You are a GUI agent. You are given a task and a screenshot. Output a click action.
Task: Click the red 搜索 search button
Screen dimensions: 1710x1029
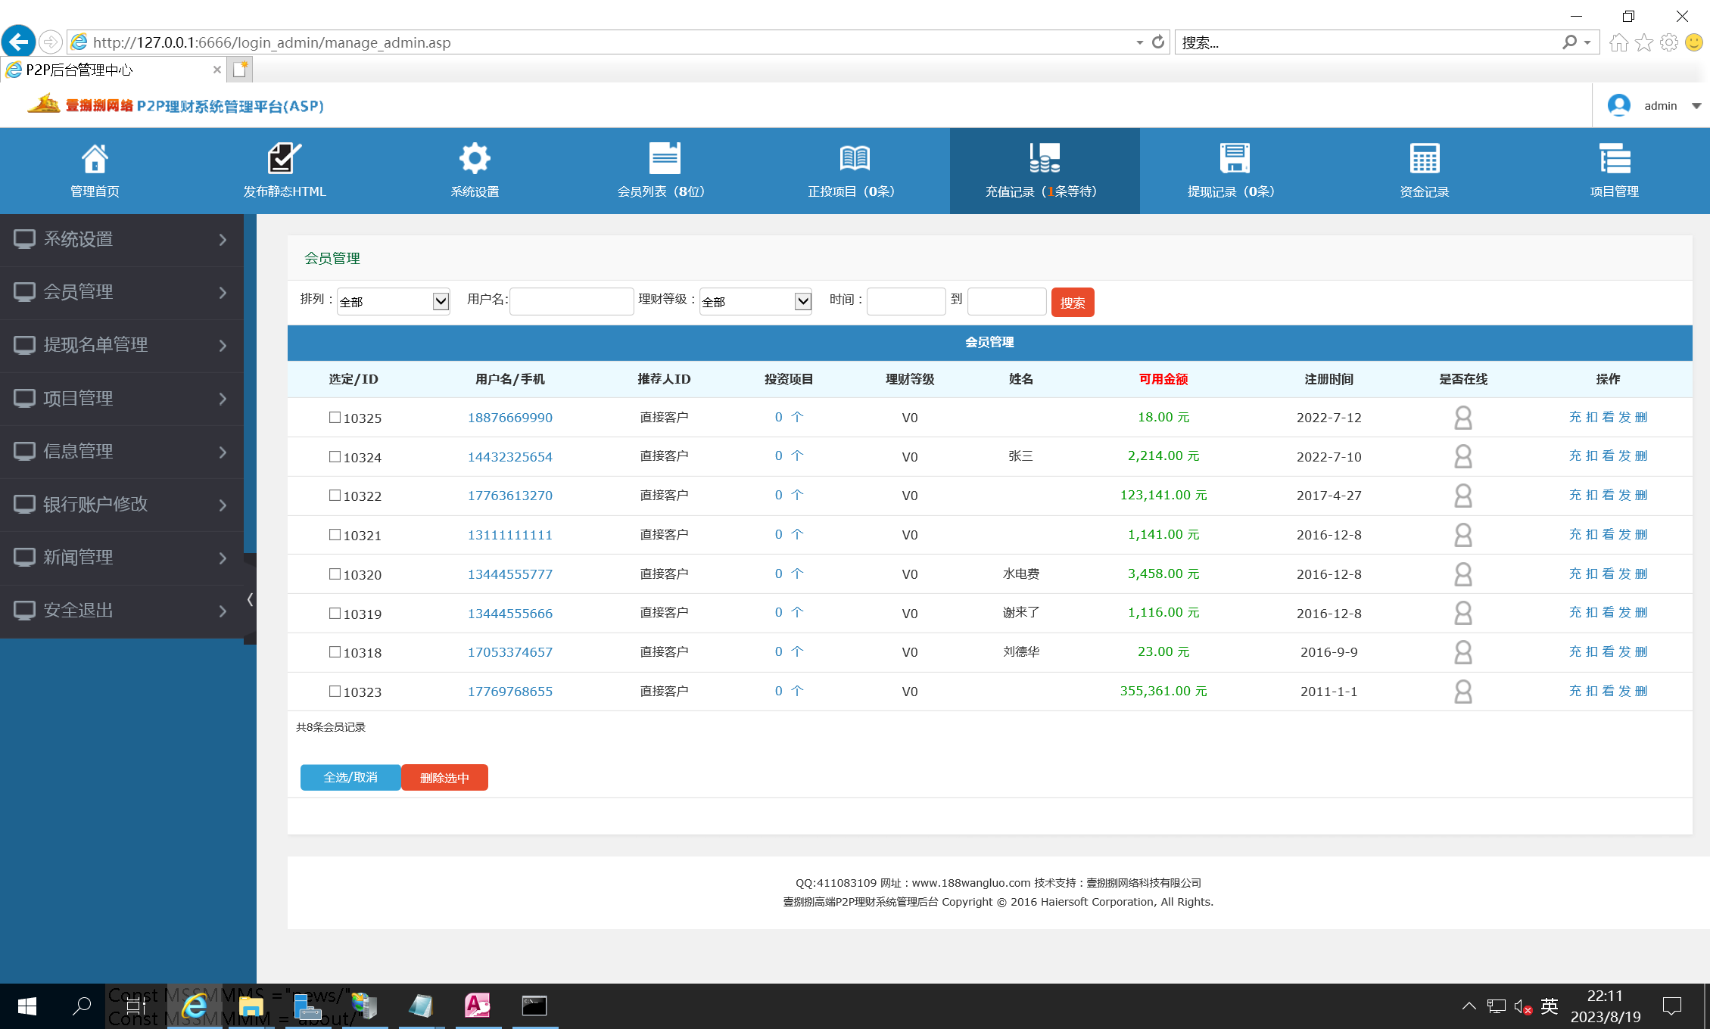1073,303
